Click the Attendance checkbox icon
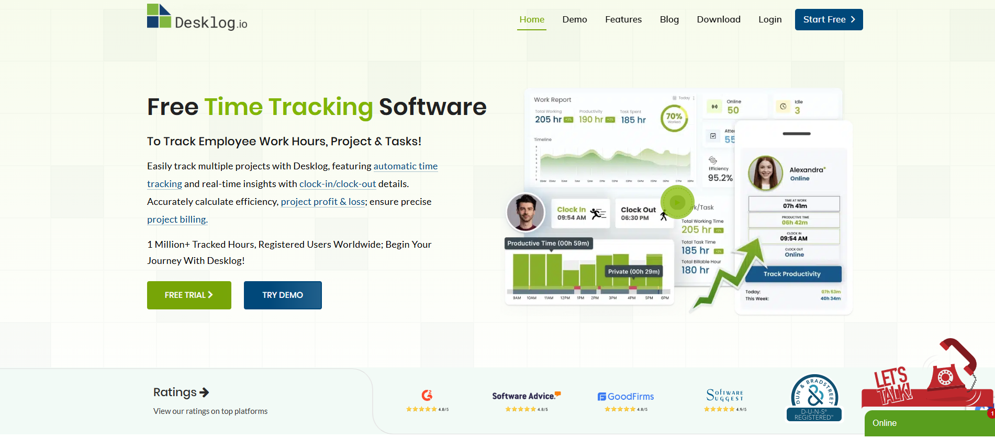Screen dimensions: 995x439 point(713,136)
